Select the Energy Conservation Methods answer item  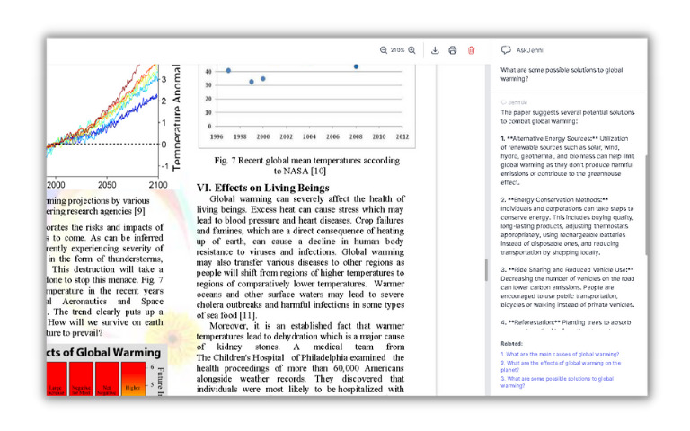568,226
